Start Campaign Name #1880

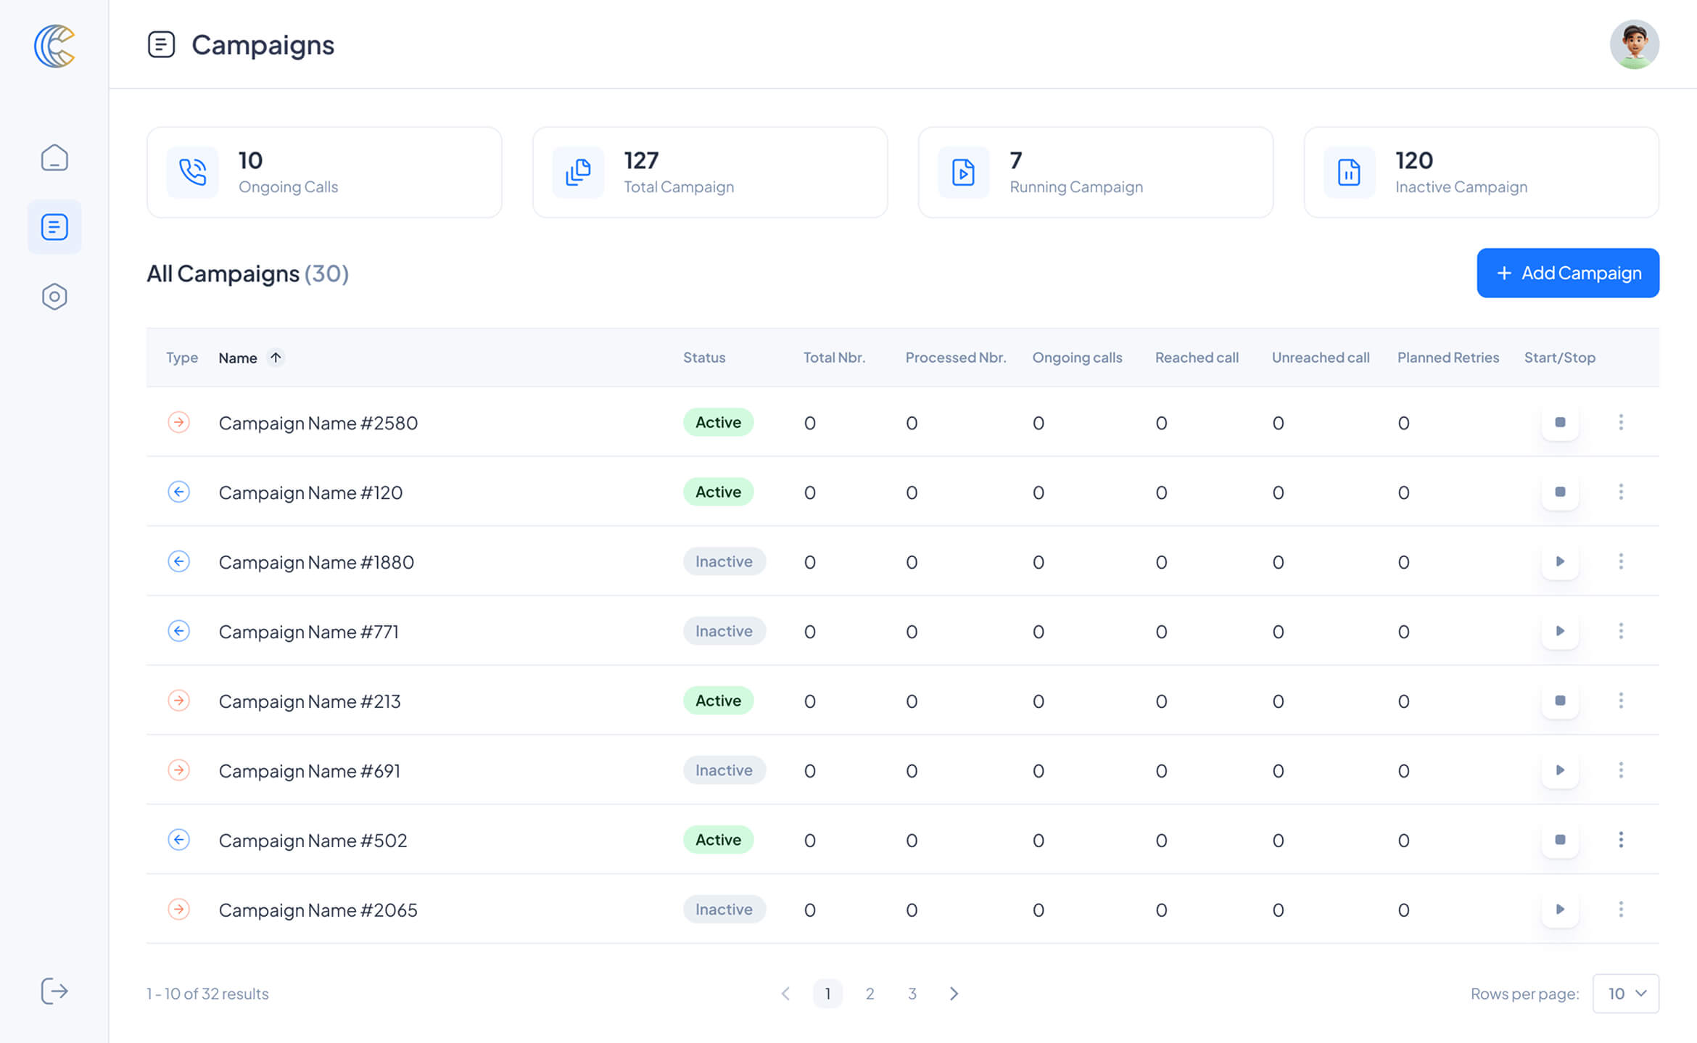(x=1560, y=561)
